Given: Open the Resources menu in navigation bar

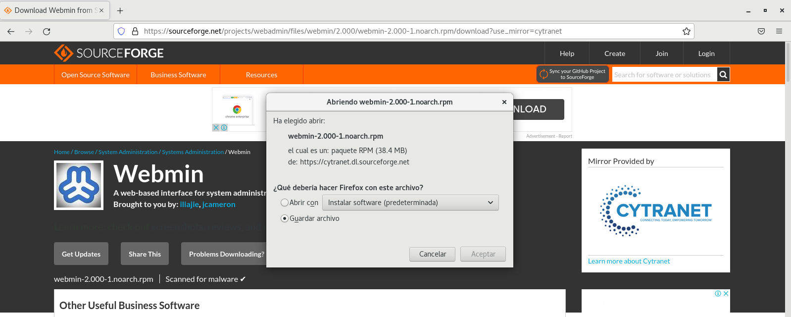Looking at the screenshot, I should coord(261,75).
